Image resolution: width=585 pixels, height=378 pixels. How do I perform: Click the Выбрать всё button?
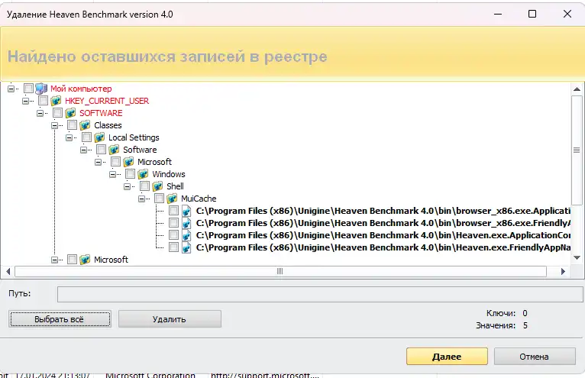point(60,319)
